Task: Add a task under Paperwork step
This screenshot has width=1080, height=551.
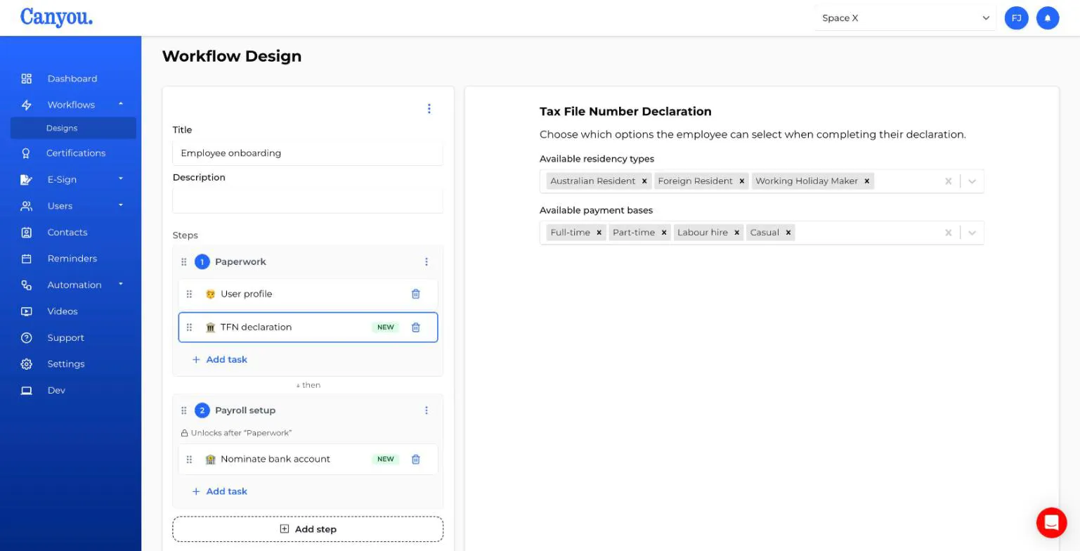Action: pyautogui.click(x=220, y=359)
